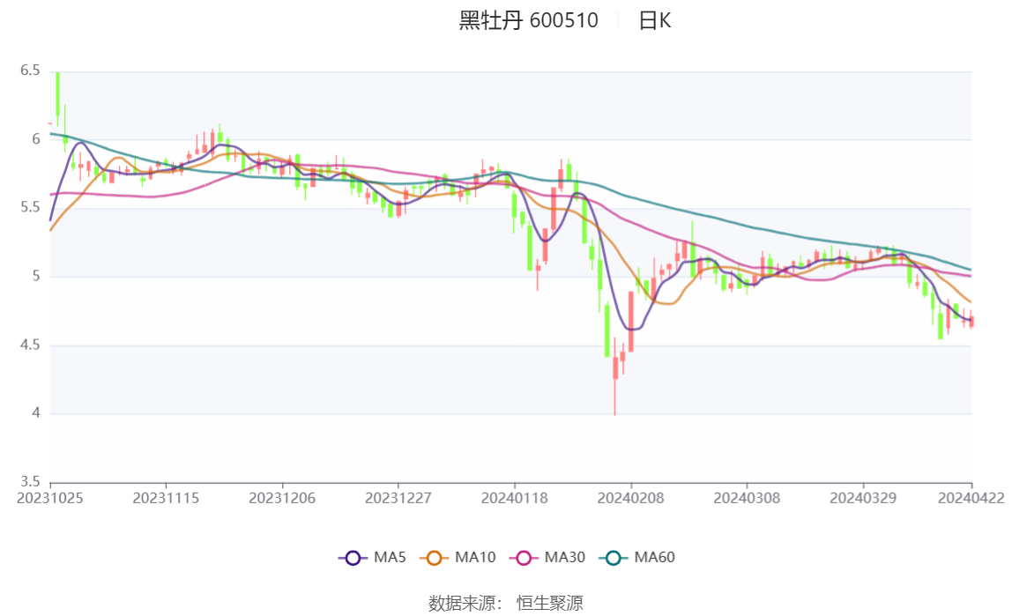Click the MA30 pink legend circle marker
The width and height of the screenshot is (1012, 616).
pos(524,557)
